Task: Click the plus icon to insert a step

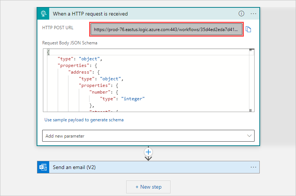Action: click(x=148, y=152)
